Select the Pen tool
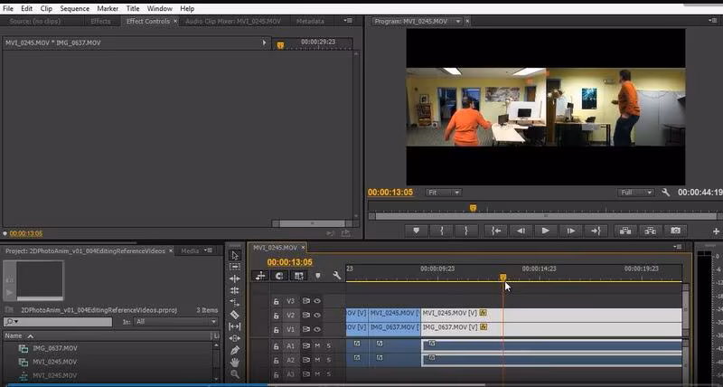The height and width of the screenshot is (387, 723). coord(235,351)
